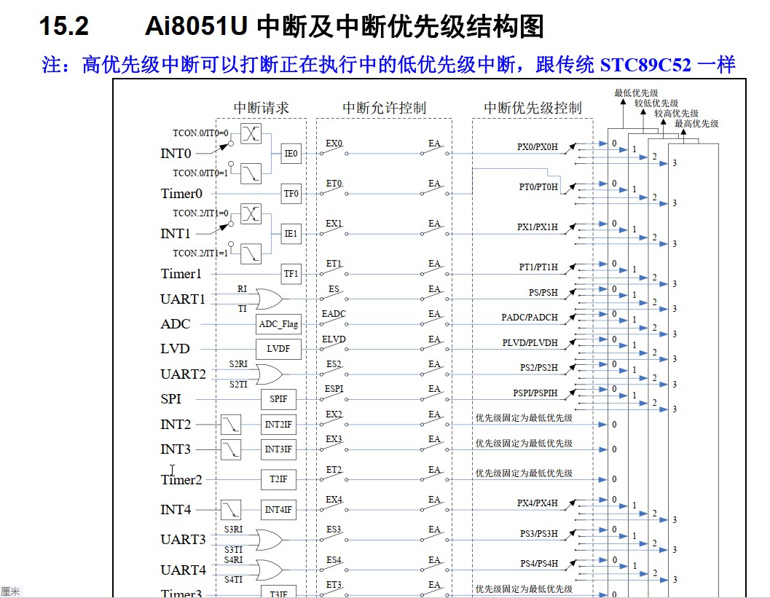Select the INT1 source label
This screenshot has width=770, height=598.
tap(176, 234)
